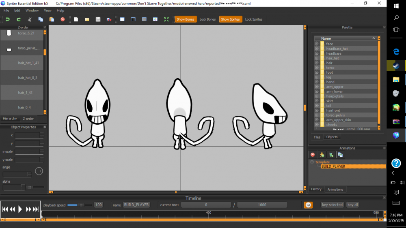The width and height of the screenshot is (406, 228).
Task: Click the current time input field
Action: pos(206,205)
